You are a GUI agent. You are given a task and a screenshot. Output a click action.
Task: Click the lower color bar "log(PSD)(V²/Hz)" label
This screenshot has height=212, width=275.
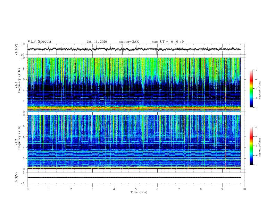[x=260, y=147]
